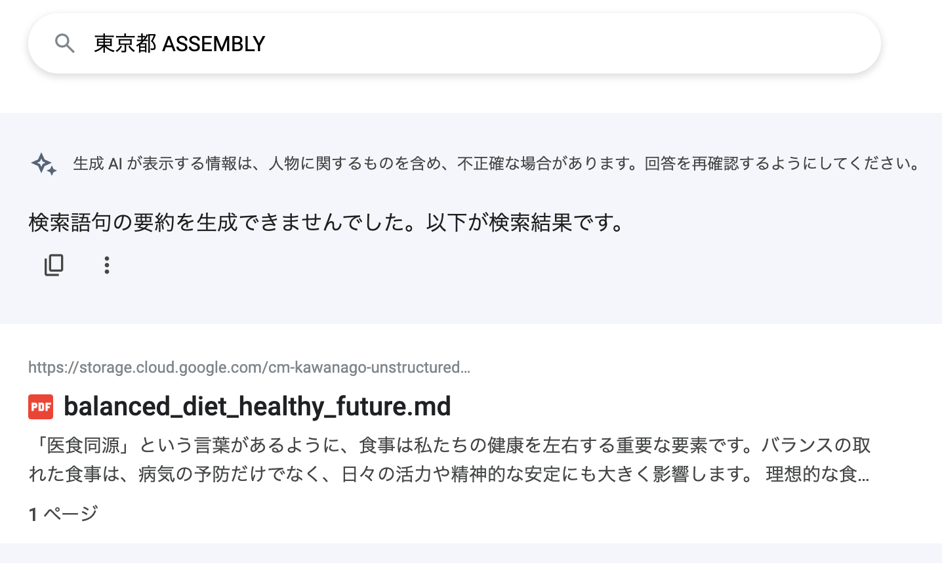
Task: Click the 1 ページ page label
Action: (x=63, y=514)
